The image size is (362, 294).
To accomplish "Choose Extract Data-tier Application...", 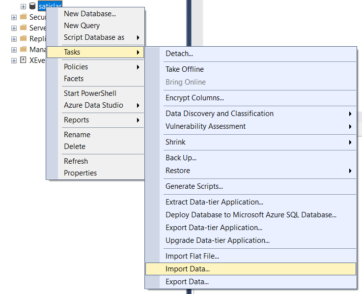I will 251,202.
